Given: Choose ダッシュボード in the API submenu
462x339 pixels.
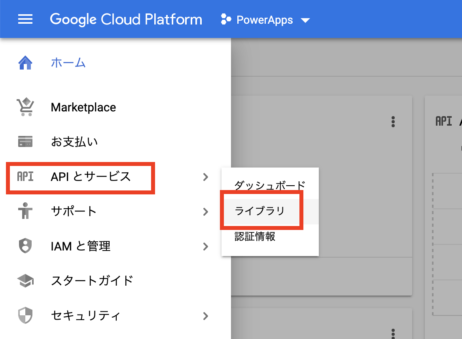Looking at the screenshot, I should pos(270,185).
